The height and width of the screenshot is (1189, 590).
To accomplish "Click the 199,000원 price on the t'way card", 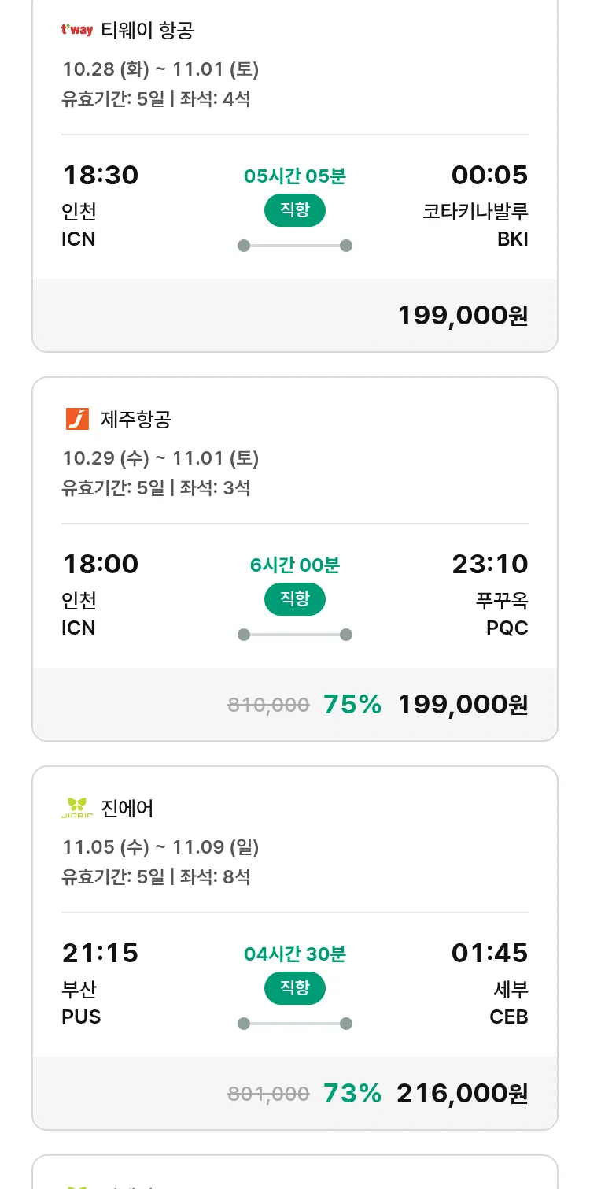I will 463,316.
